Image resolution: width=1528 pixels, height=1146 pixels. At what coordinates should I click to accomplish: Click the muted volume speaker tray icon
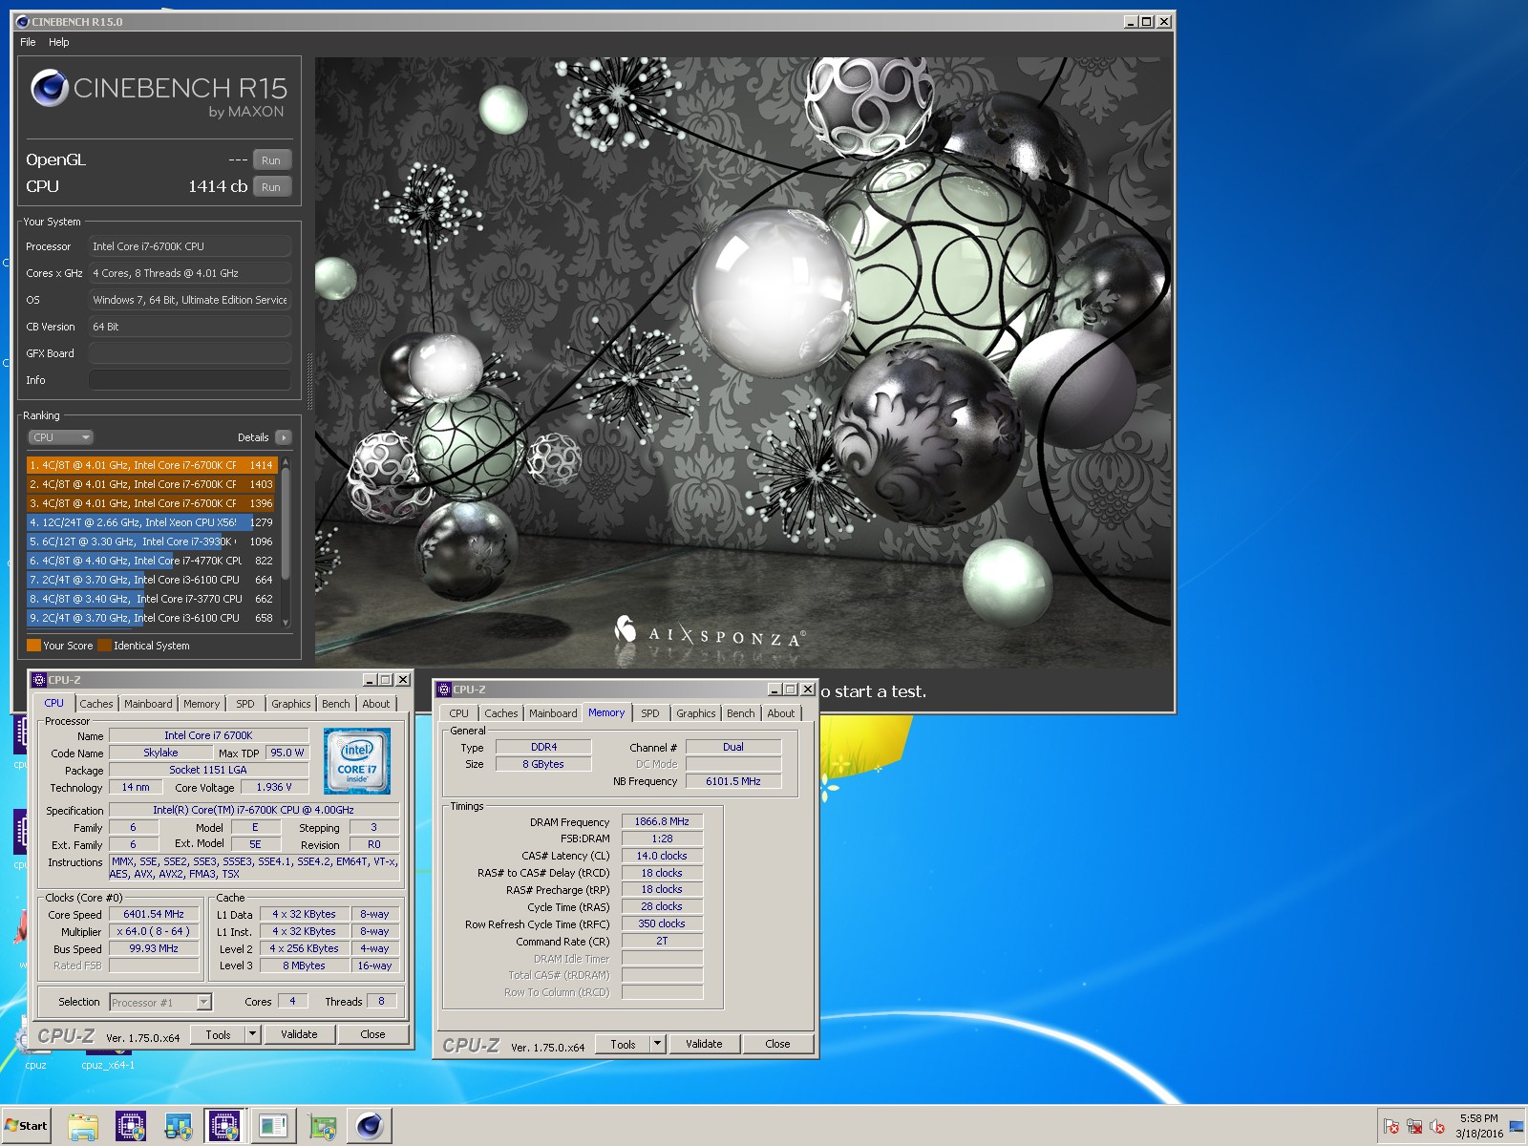pos(1437,1126)
